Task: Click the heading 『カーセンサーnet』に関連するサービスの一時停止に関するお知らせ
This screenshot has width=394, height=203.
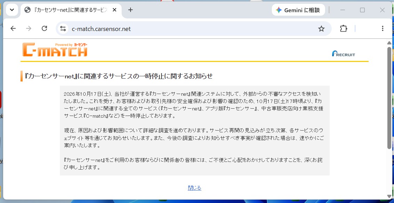Action: click(x=119, y=76)
